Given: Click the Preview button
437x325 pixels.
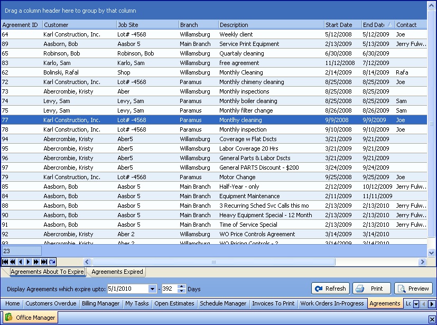Looking at the screenshot, I should 414,289.
